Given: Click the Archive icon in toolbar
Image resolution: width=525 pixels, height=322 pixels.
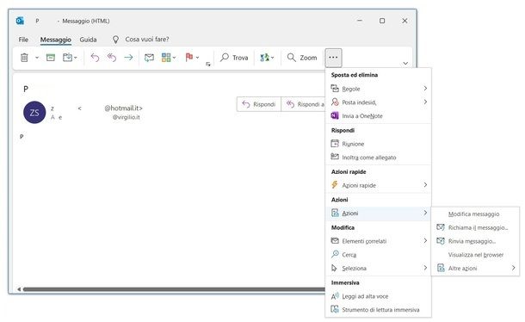Looking at the screenshot, I should [51, 58].
